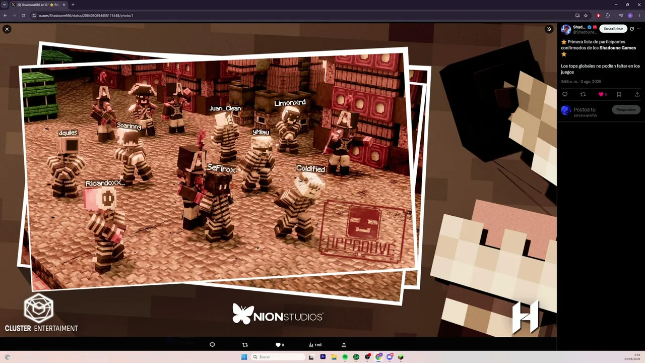Screen dimensions: 645x363
Task: Like the post via heart below the photo
Action: pyautogui.click(x=279, y=345)
